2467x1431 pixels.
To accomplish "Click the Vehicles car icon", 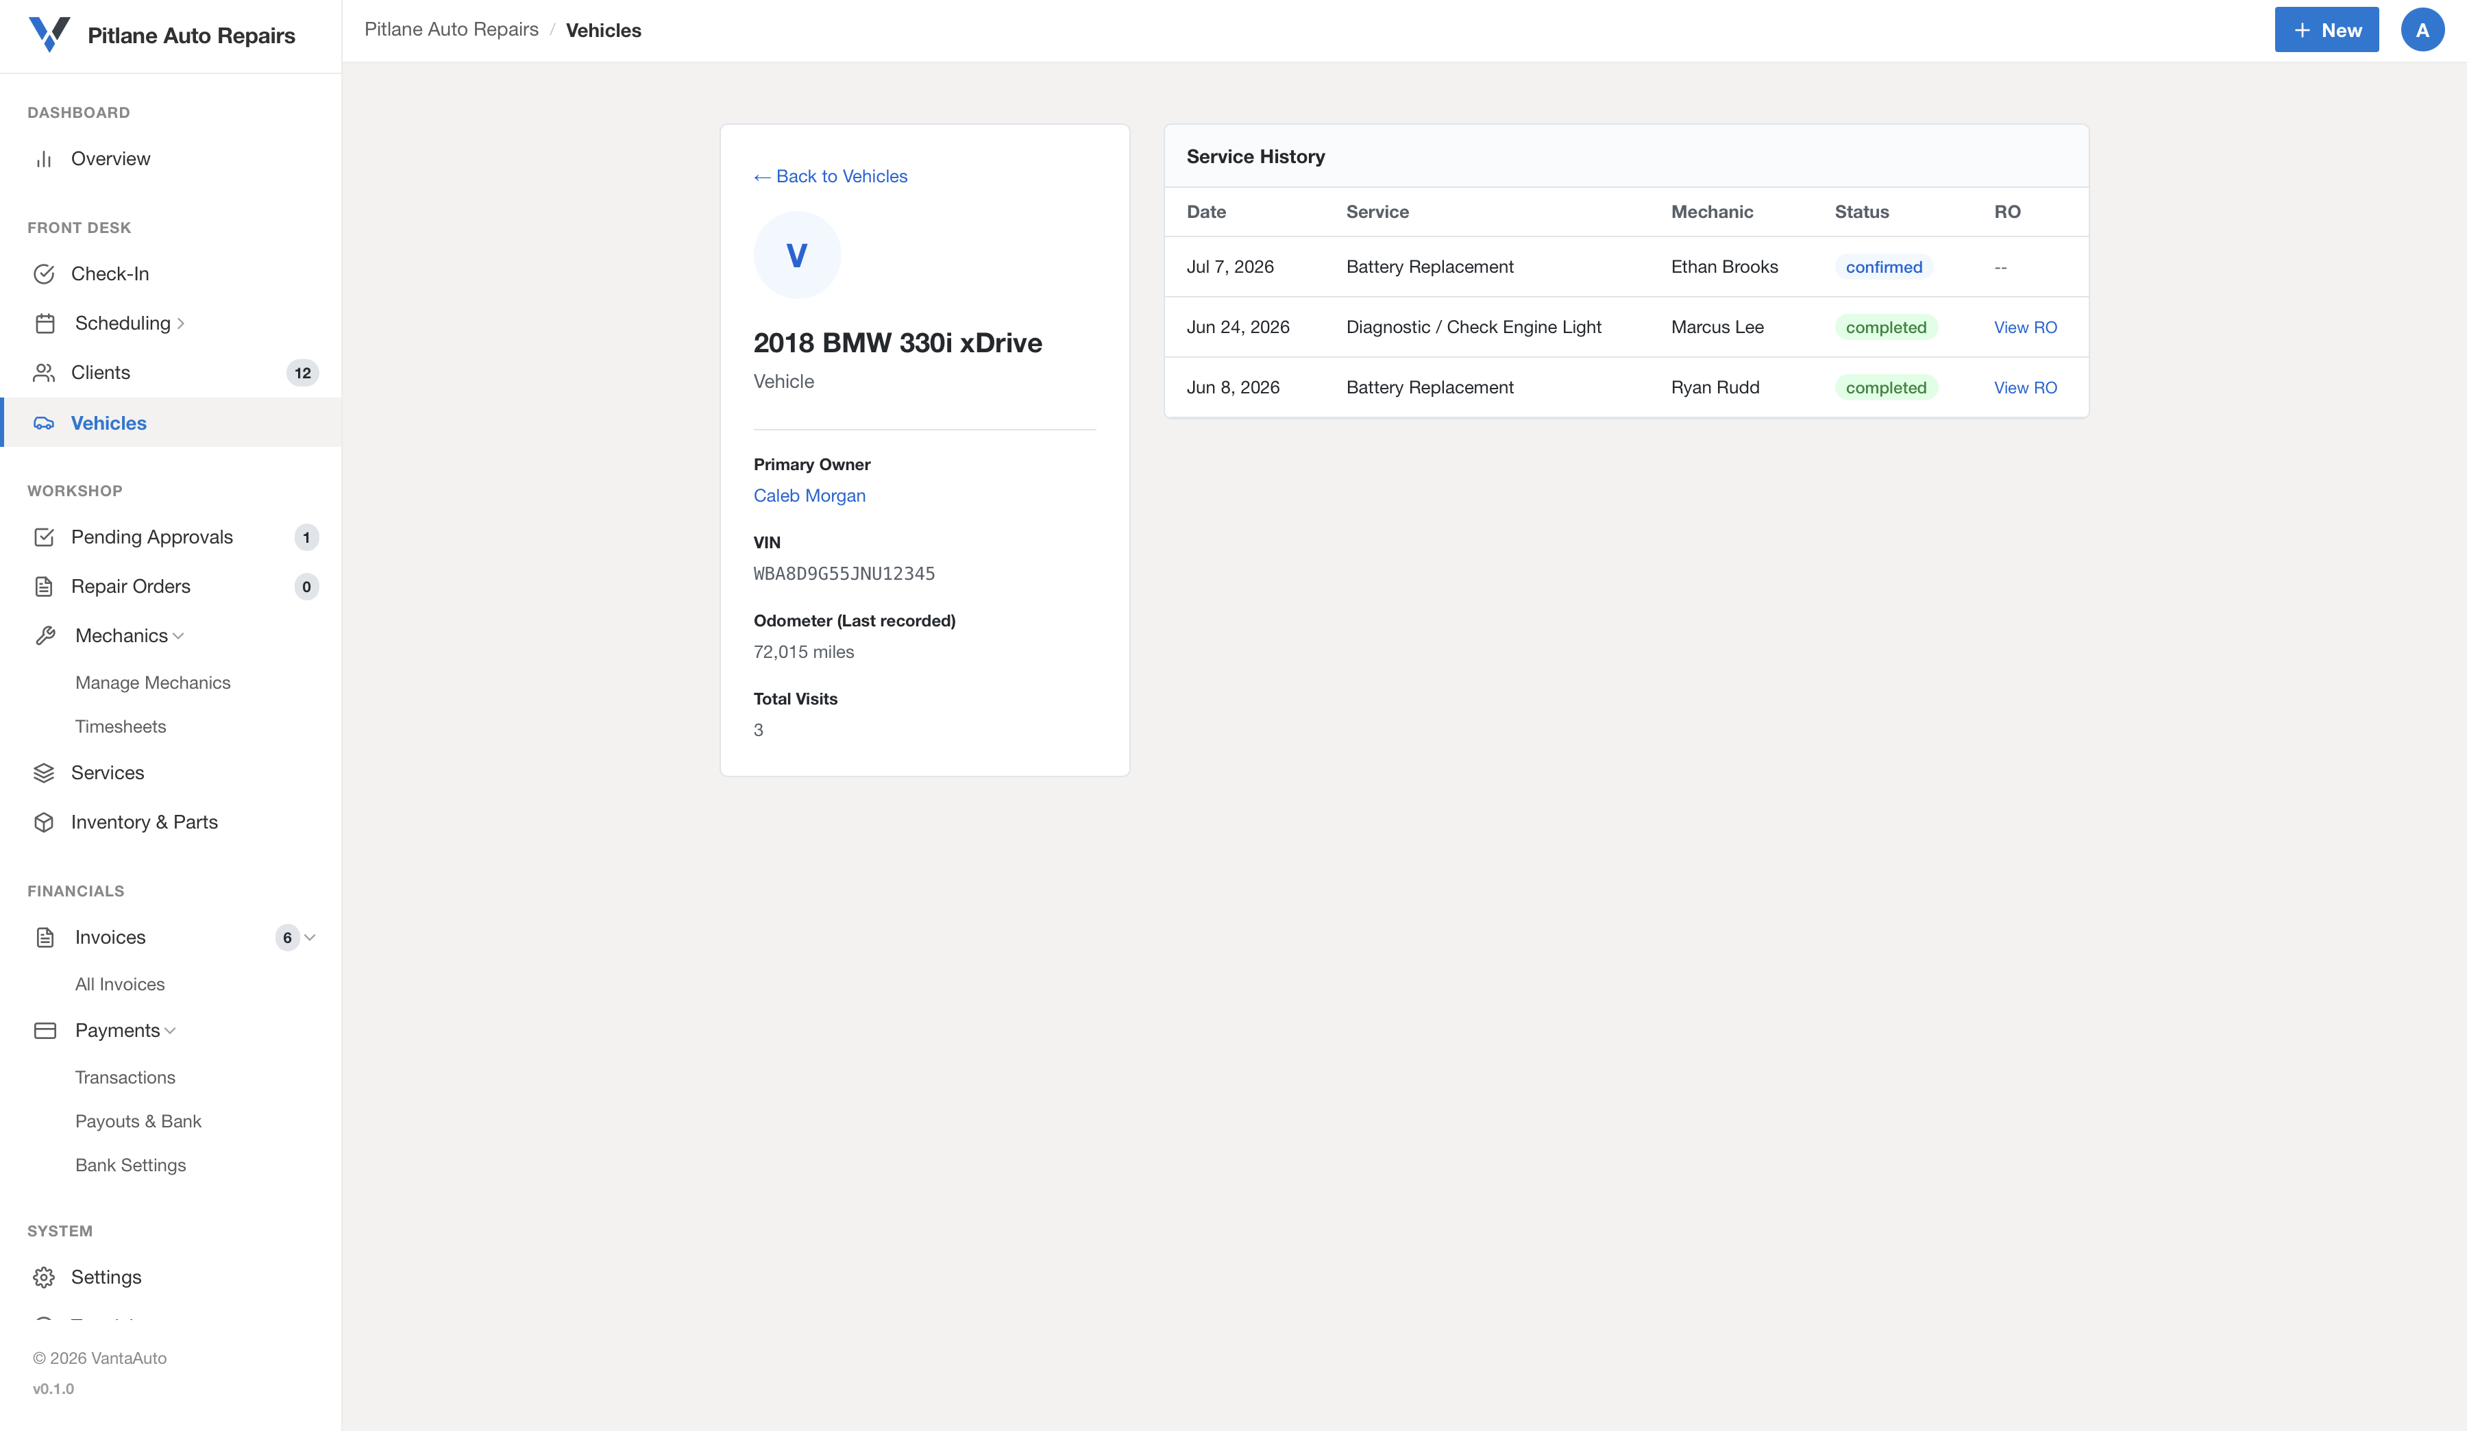I will (x=44, y=423).
